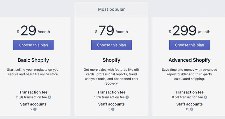Click the Shopify plan gift cards description
The width and height of the screenshot is (225, 119).
point(111,76)
